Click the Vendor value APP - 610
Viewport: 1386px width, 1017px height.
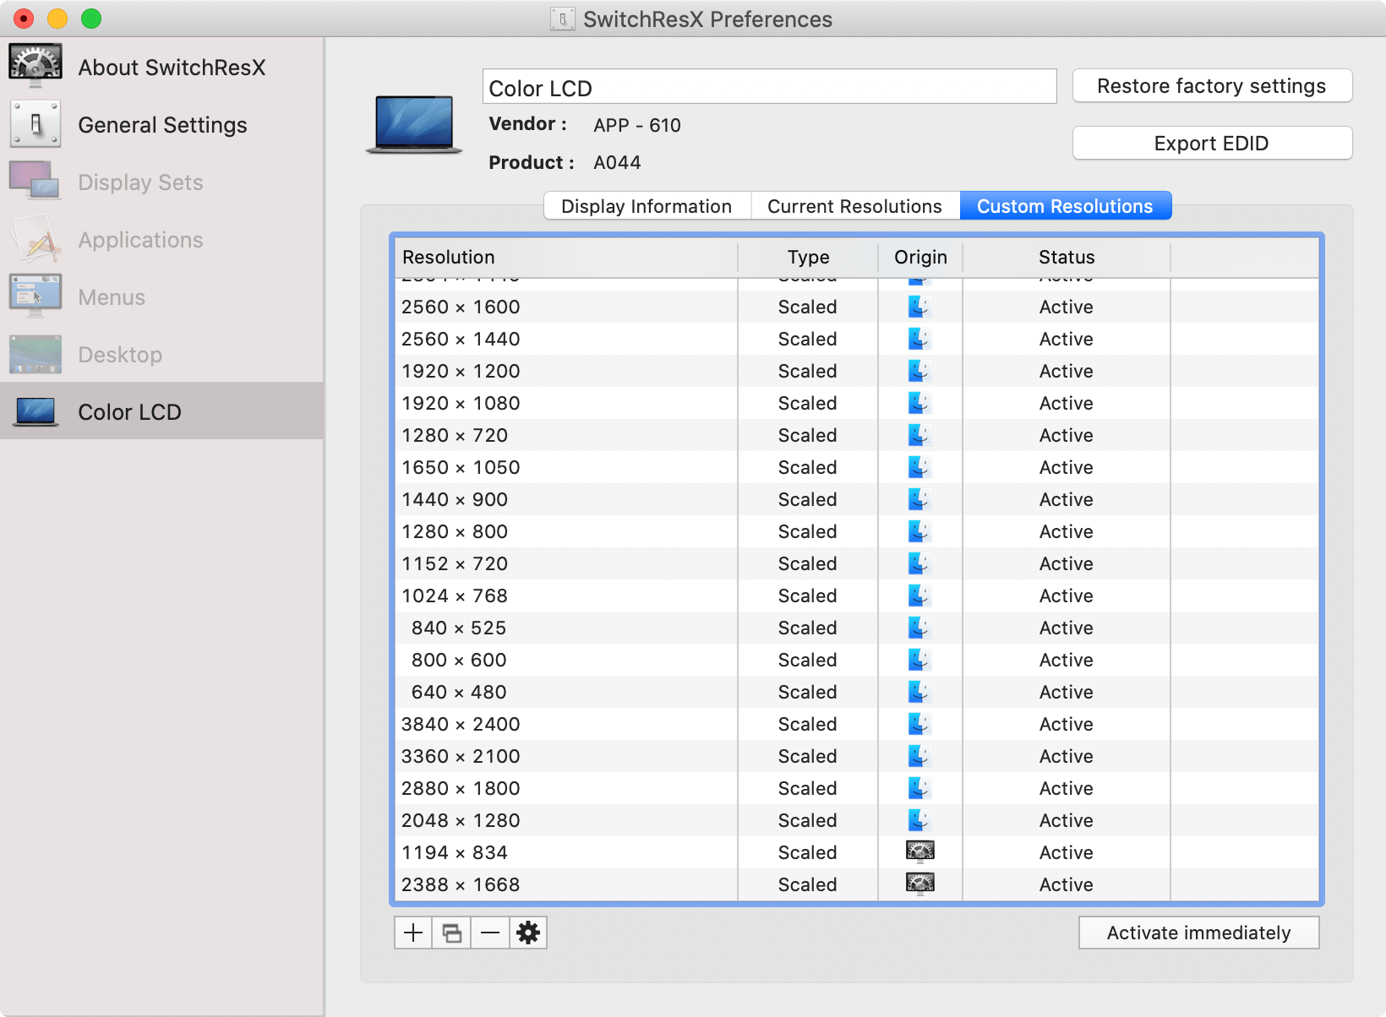tap(637, 125)
